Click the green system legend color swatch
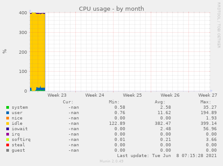 pyautogui.click(x=8, y=107)
